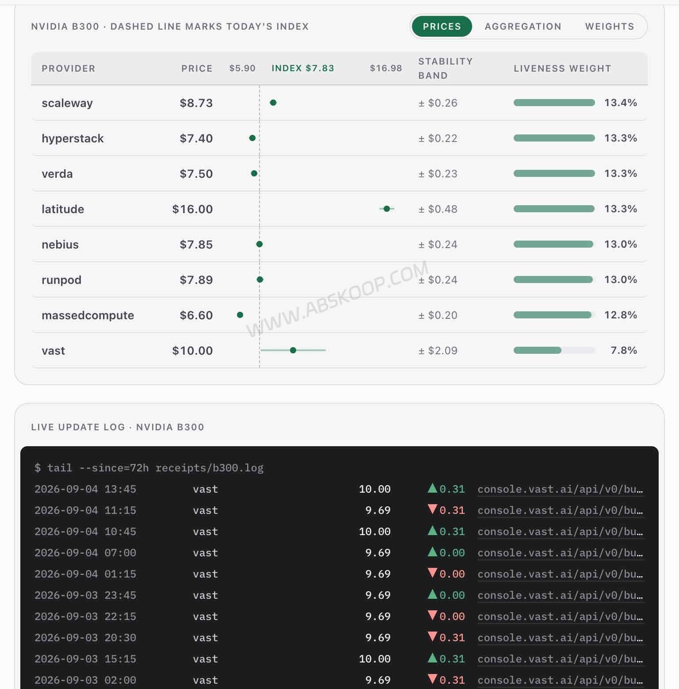This screenshot has width=679, height=689.
Task: Open the vast API link for 2026-09-04 10:45
Action: coord(560,532)
